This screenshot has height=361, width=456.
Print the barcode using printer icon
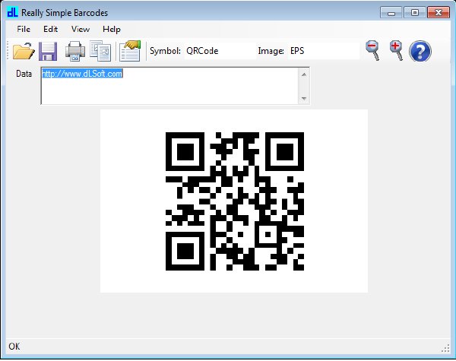point(75,51)
